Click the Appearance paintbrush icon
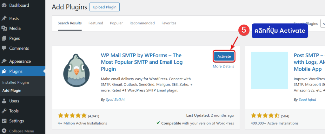The height and width of the screenshot is (134, 325). pyautogui.click(x=4, y=61)
